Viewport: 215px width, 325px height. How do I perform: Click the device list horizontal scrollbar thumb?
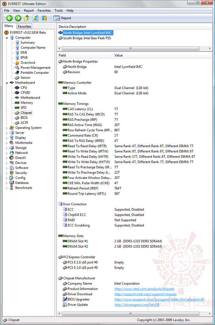tap(130, 49)
